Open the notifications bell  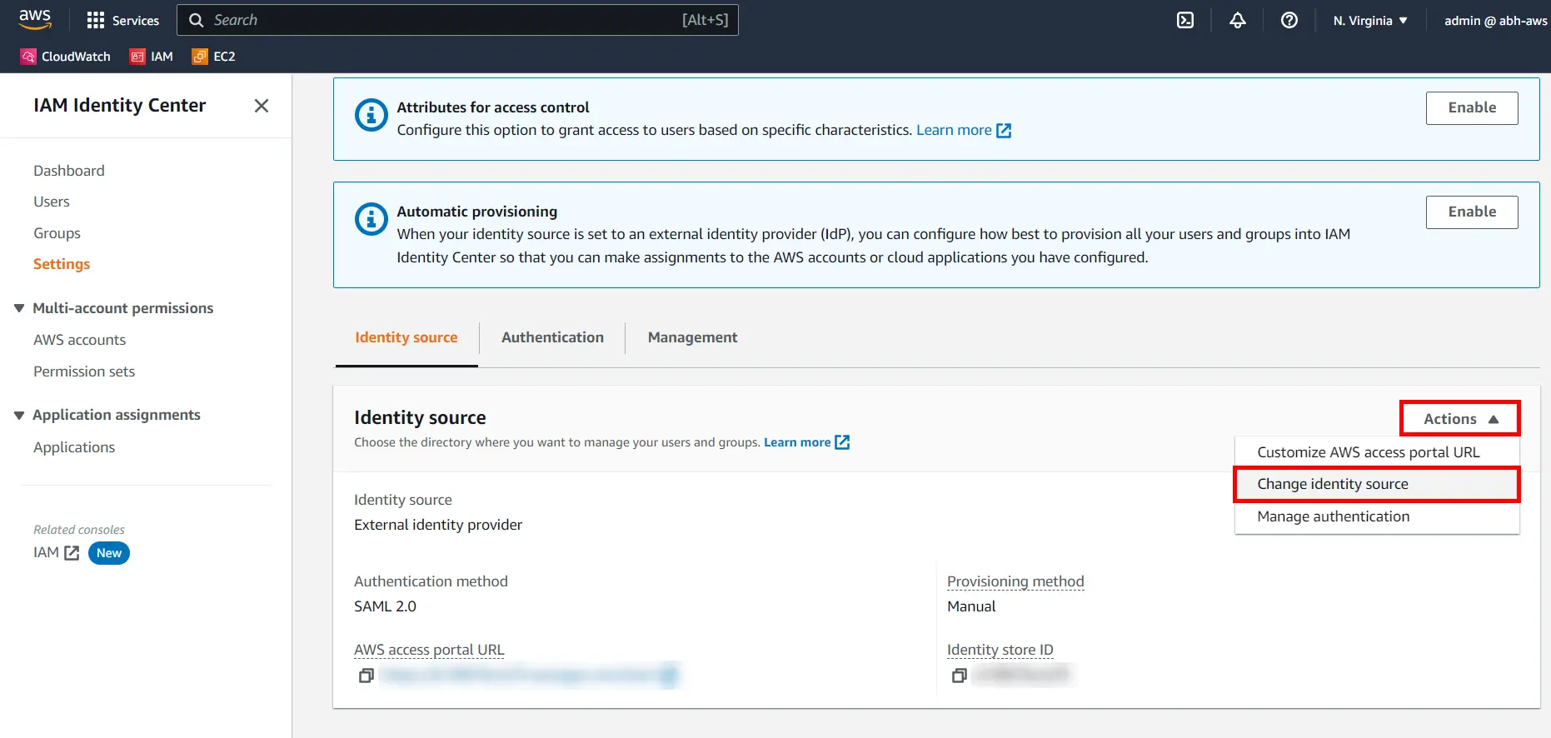1237,20
